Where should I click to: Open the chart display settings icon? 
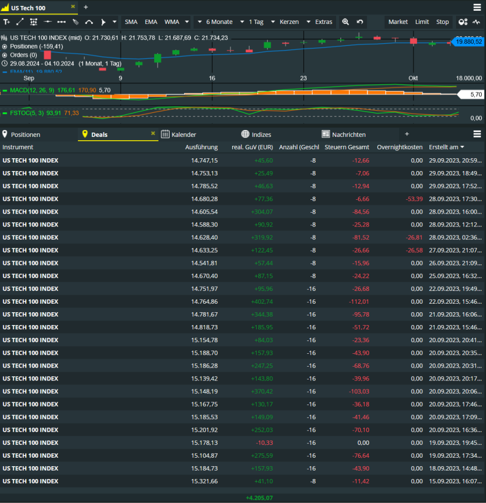[x=463, y=22]
